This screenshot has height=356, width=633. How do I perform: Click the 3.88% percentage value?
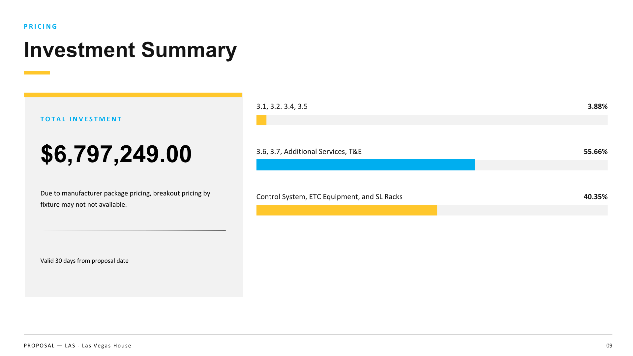pyautogui.click(x=597, y=106)
